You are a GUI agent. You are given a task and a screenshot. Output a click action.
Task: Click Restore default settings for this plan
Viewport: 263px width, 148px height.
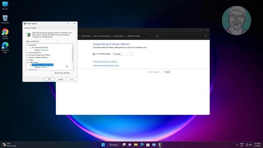click(x=106, y=66)
